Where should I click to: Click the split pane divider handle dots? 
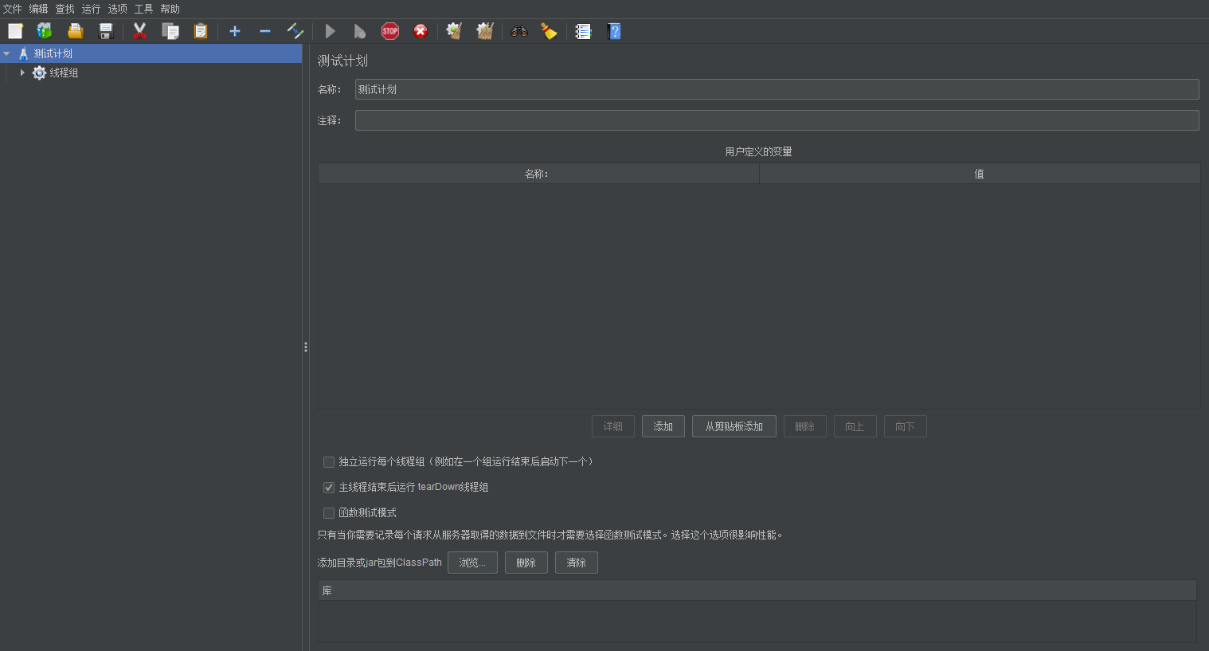[x=306, y=347]
